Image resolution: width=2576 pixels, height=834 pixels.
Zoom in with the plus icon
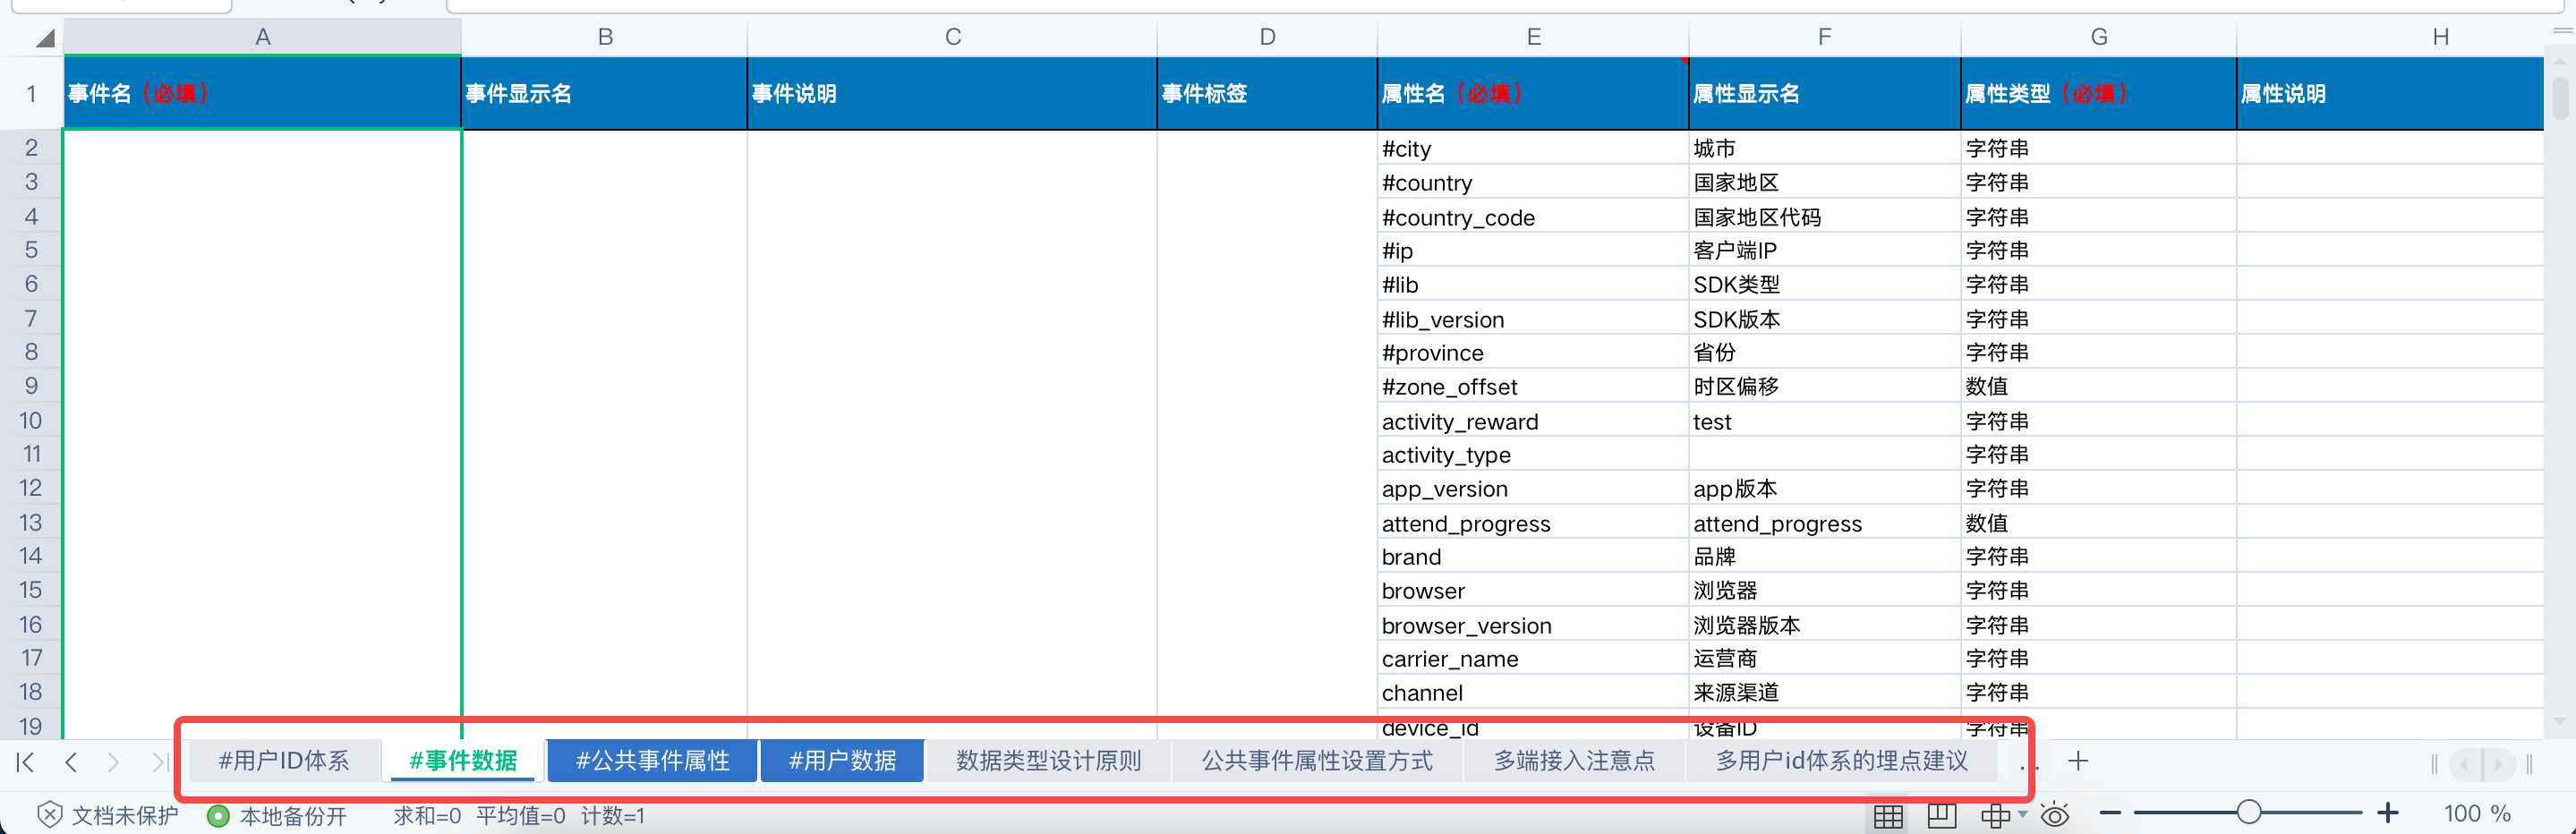2388,813
